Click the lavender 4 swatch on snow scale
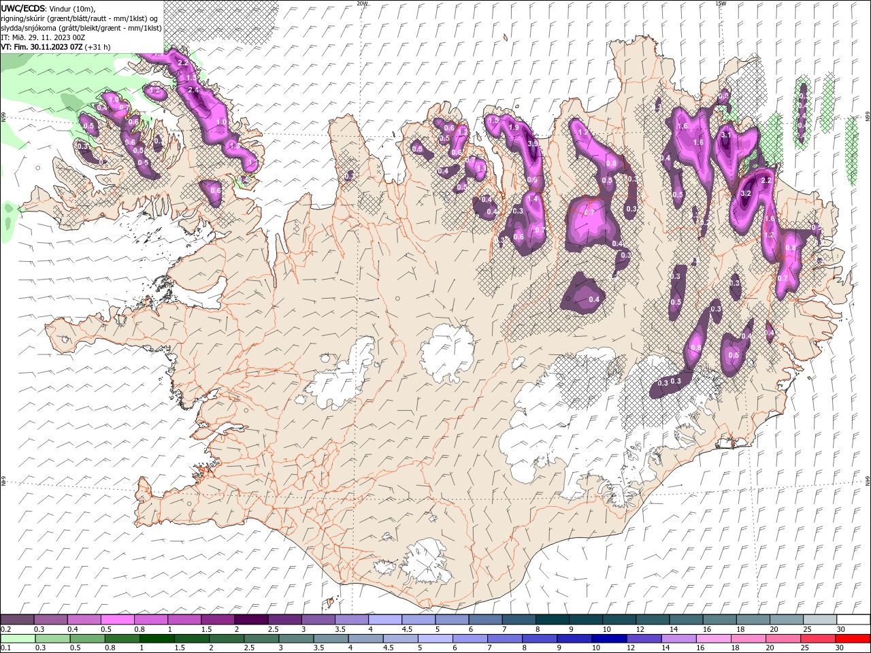This screenshot has width=871, height=653. pos(384,620)
